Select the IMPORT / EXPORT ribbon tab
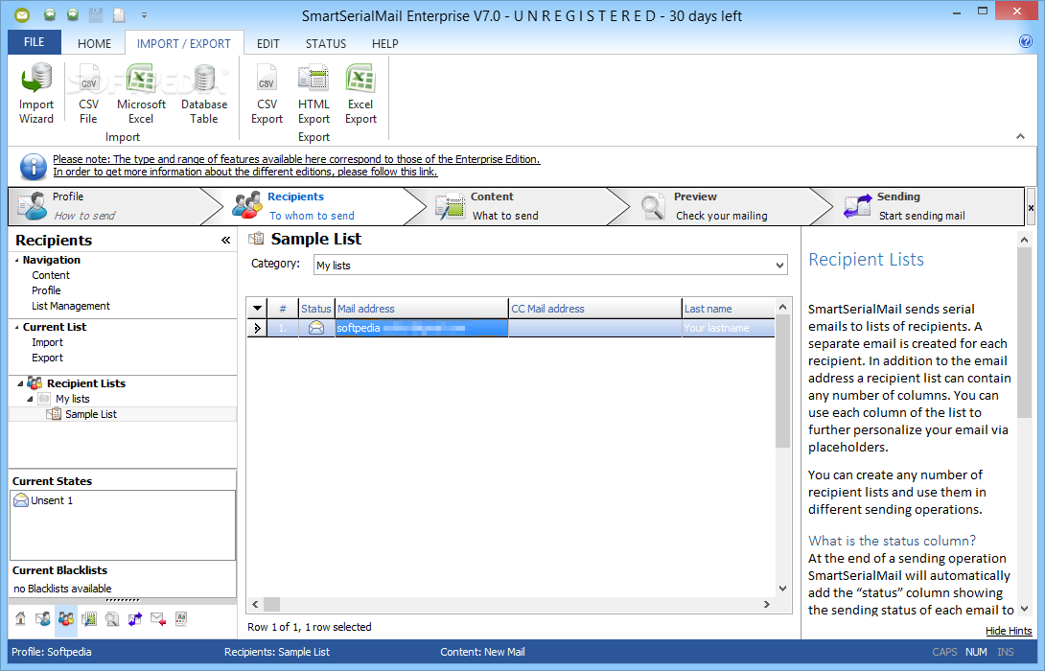 pyautogui.click(x=184, y=43)
